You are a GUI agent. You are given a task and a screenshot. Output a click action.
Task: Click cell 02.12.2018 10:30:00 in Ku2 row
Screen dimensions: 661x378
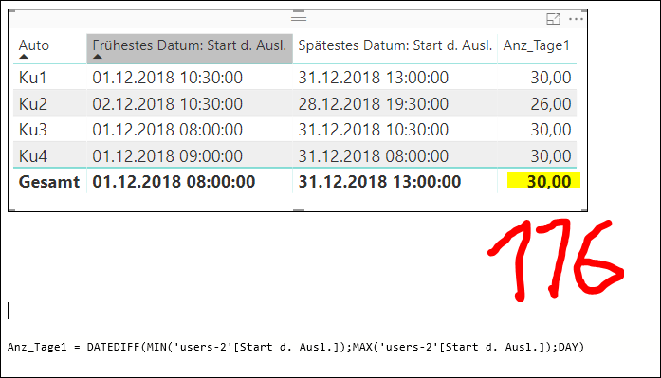click(167, 104)
